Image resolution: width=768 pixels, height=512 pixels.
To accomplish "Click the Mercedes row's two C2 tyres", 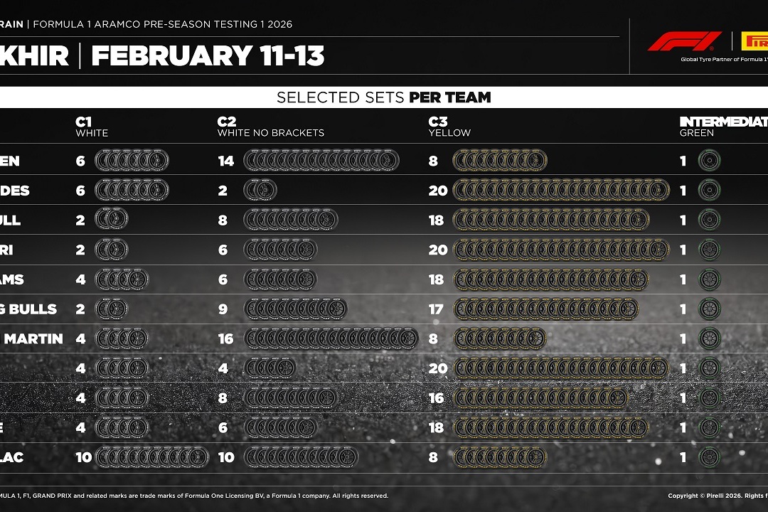I will [260, 191].
